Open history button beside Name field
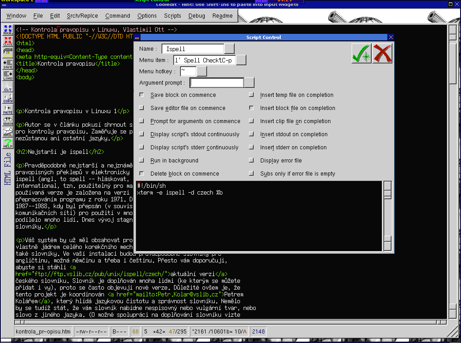 pyautogui.click(x=229, y=48)
